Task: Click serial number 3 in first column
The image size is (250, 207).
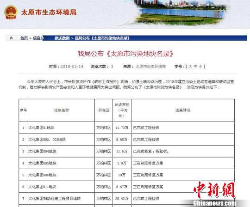Action: [x=23, y=151]
